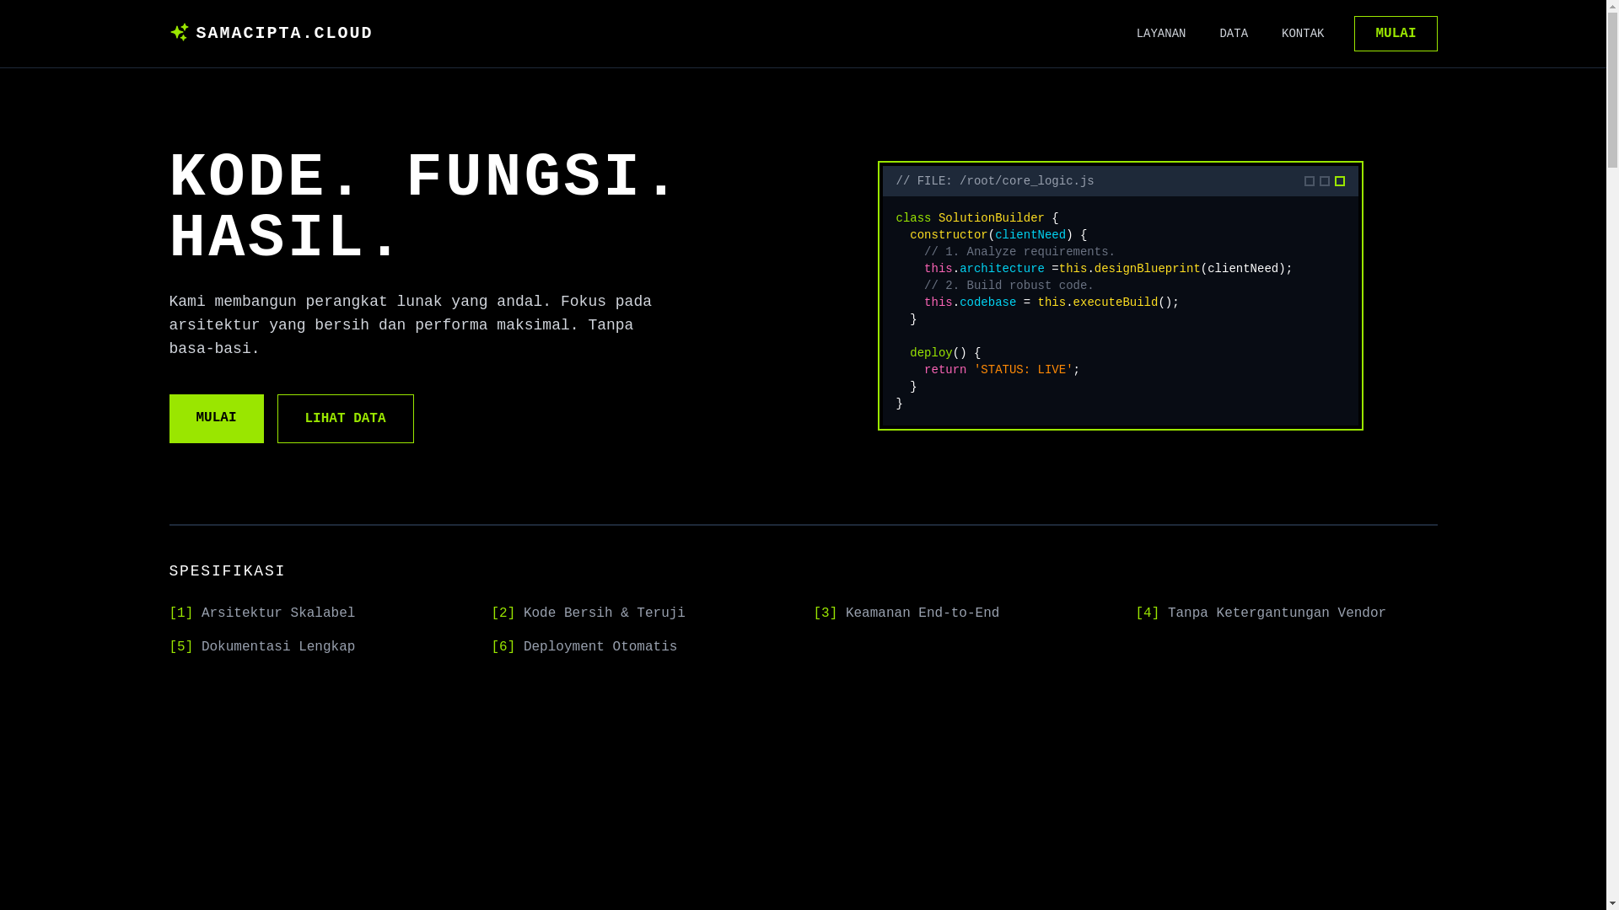Click the green filled MULAI hero button
Screen dimensions: 1619x910
pos(216,418)
